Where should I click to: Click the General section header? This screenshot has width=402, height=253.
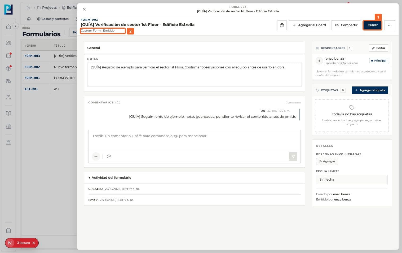point(194,48)
